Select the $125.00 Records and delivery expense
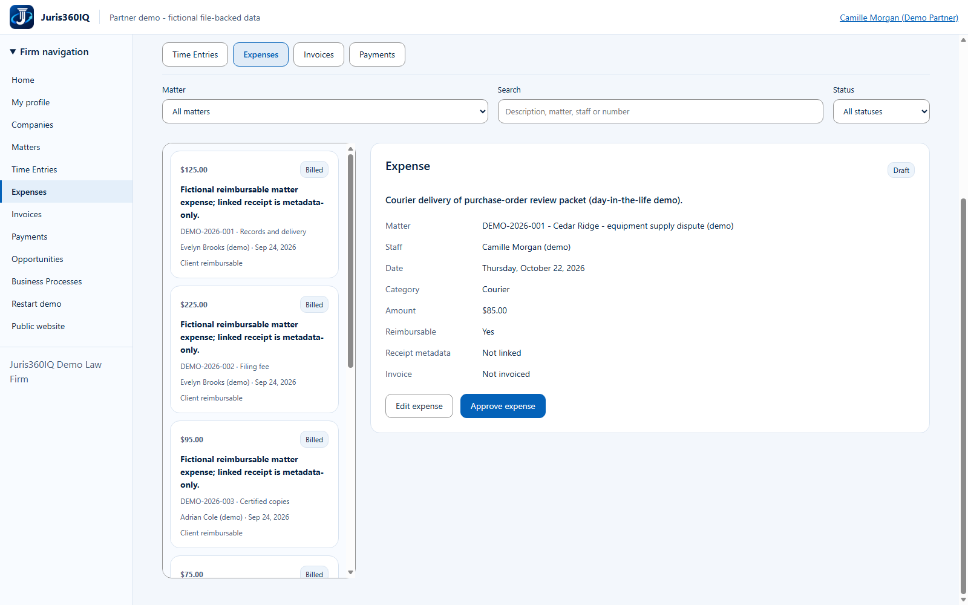Image resolution: width=968 pixels, height=605 pixels. (x=254, y=214)
